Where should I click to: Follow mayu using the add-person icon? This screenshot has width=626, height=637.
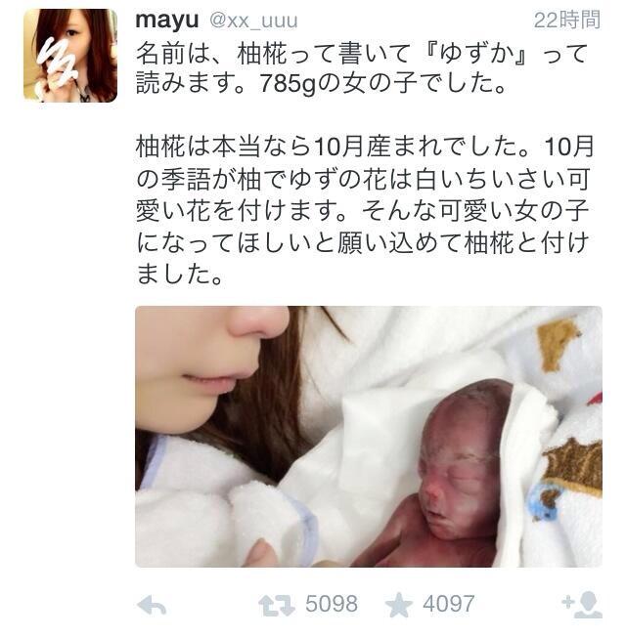point(582,605)
